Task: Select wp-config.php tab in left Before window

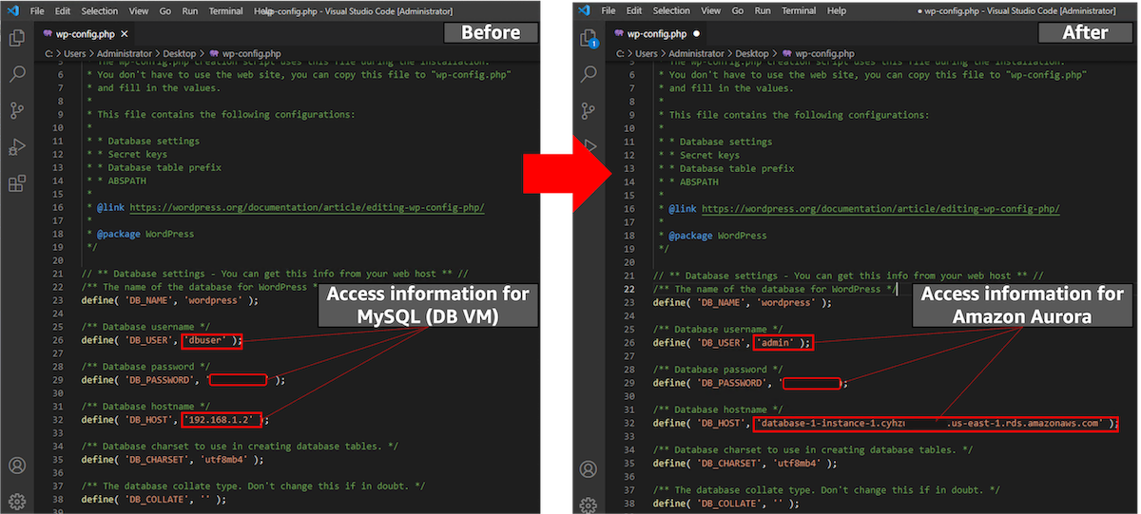Action: coord(87,33)
